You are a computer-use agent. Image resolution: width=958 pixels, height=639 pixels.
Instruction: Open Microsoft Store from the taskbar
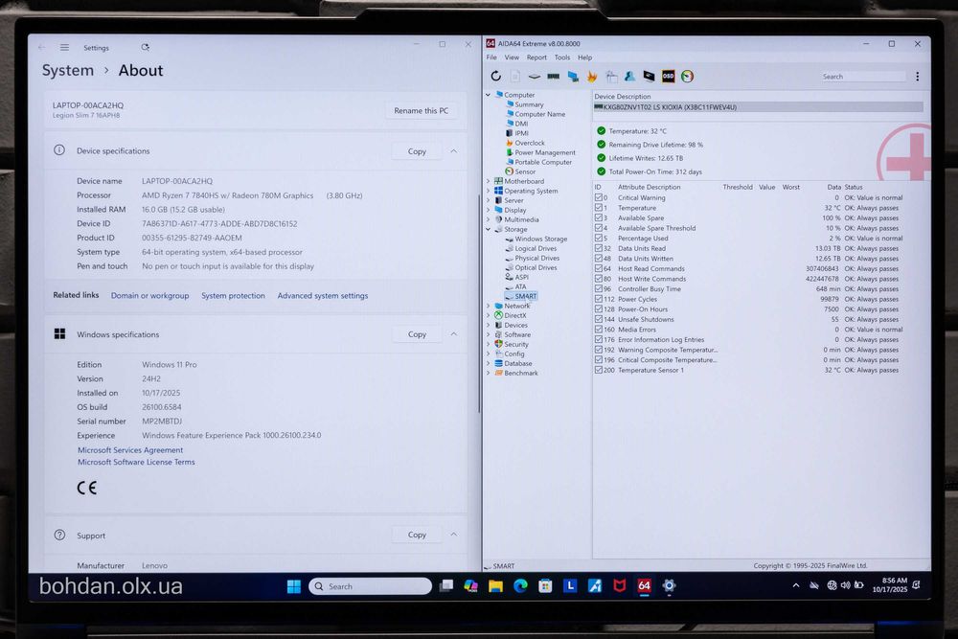click(x=546, y=586)
